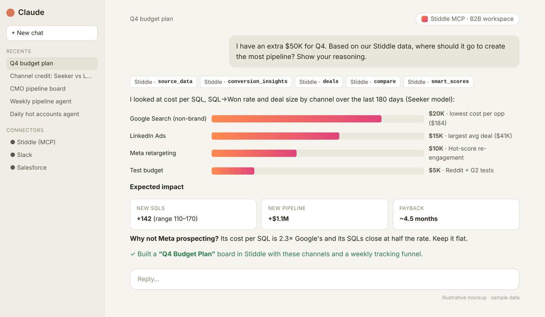Click the $15K largest avg deal text

tap(470, 136)
